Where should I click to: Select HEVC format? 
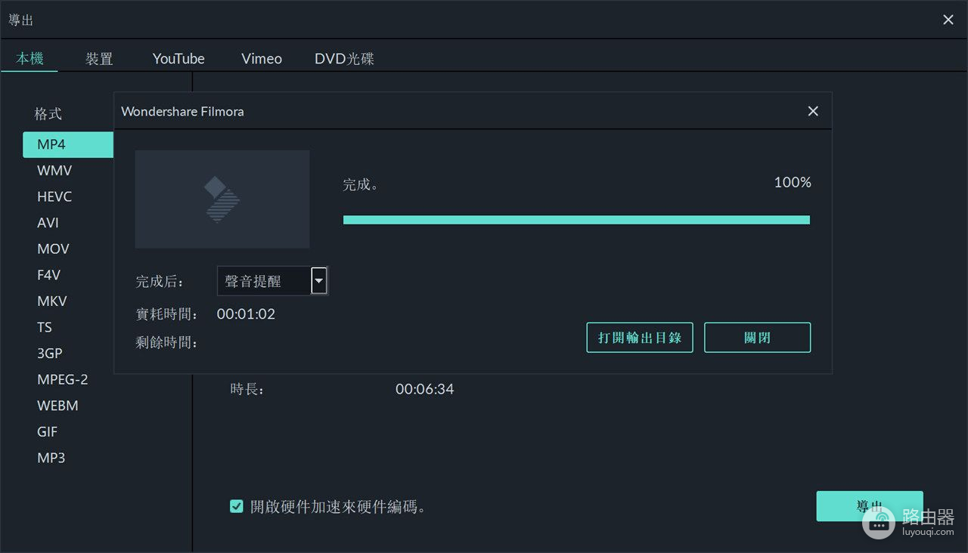pos(54,196)
